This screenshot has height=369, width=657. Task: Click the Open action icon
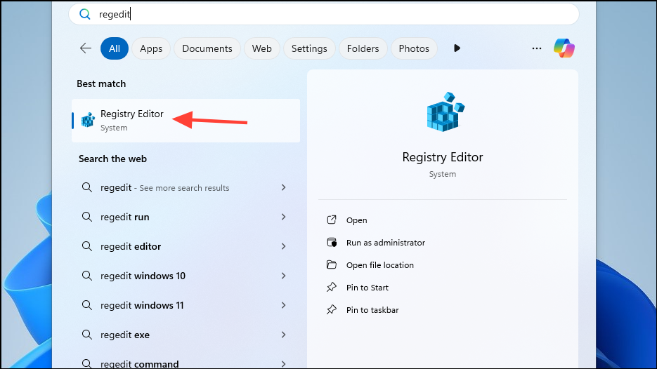[332, 220]
